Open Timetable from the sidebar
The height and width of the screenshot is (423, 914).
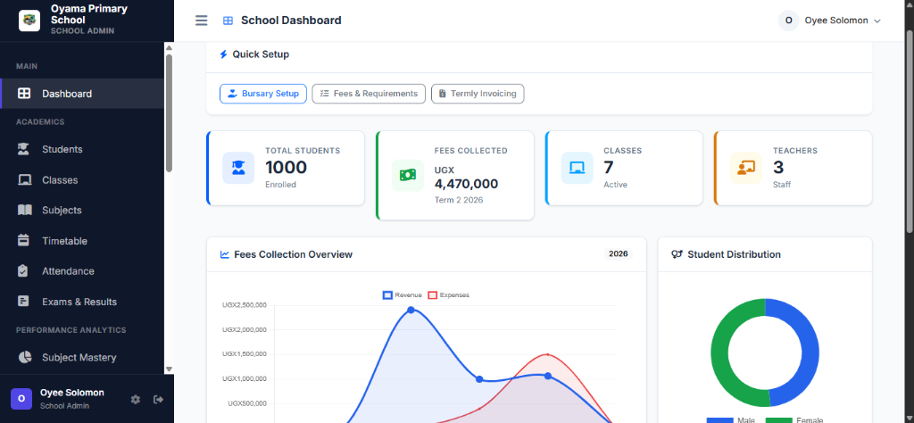(81, 241)
